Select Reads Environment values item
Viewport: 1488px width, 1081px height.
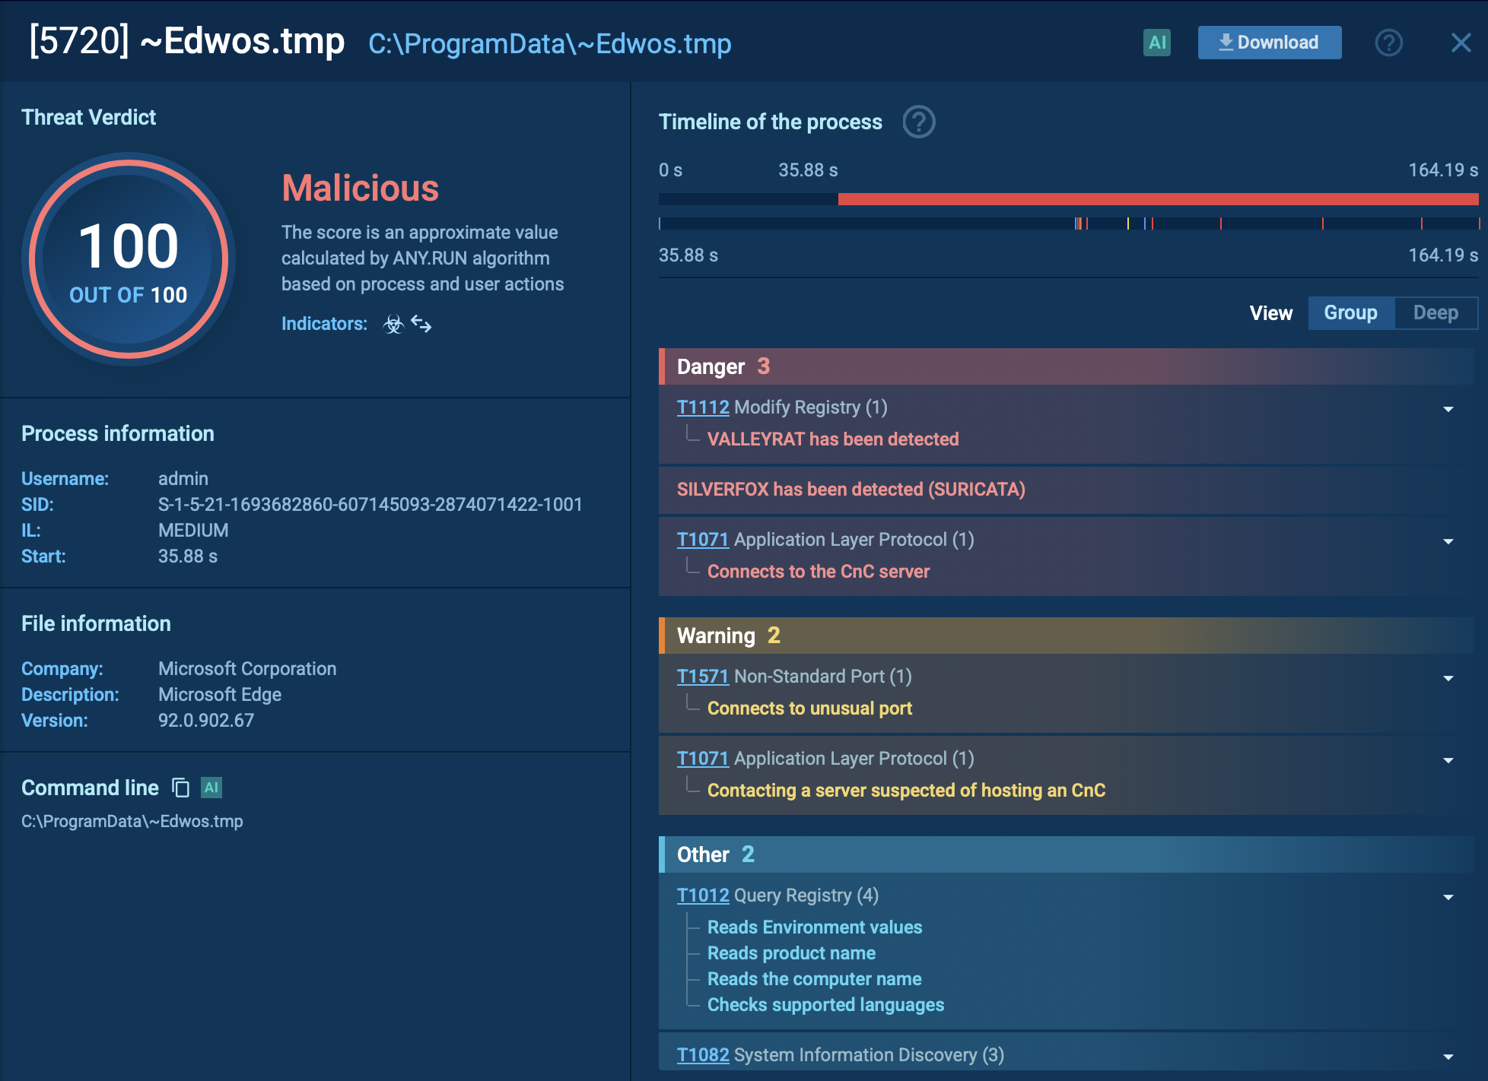click(x=814, y=927)
